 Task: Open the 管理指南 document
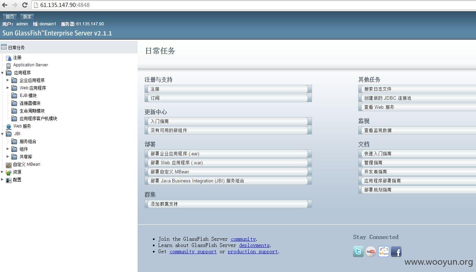(x=417, y=163)
